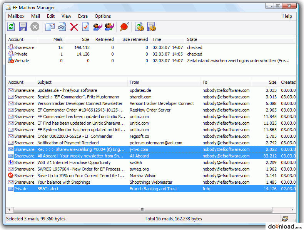
Task: Select 'EF System Monitor has been updated' mail
Action: coord(152,130)
